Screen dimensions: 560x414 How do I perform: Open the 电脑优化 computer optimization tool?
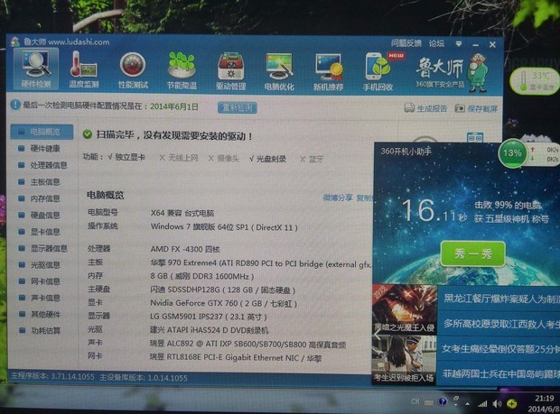[x=279, y=72]
